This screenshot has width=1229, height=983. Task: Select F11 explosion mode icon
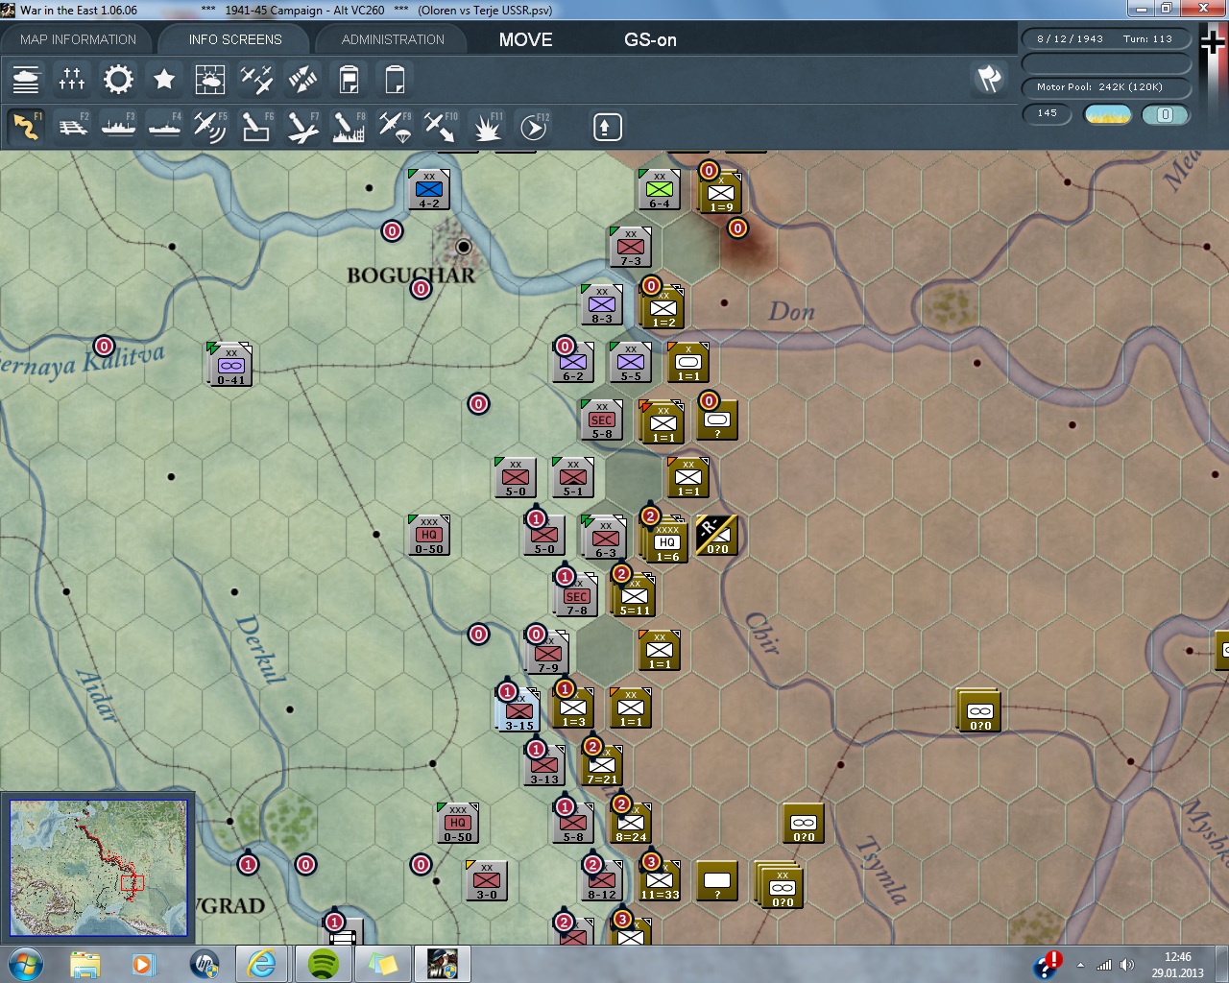(487, 127)
